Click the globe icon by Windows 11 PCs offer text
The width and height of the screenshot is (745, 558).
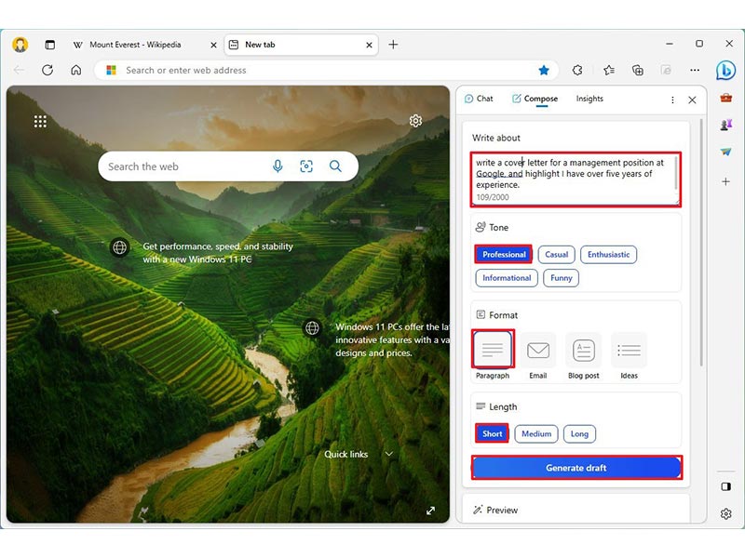tap(312, 328)
